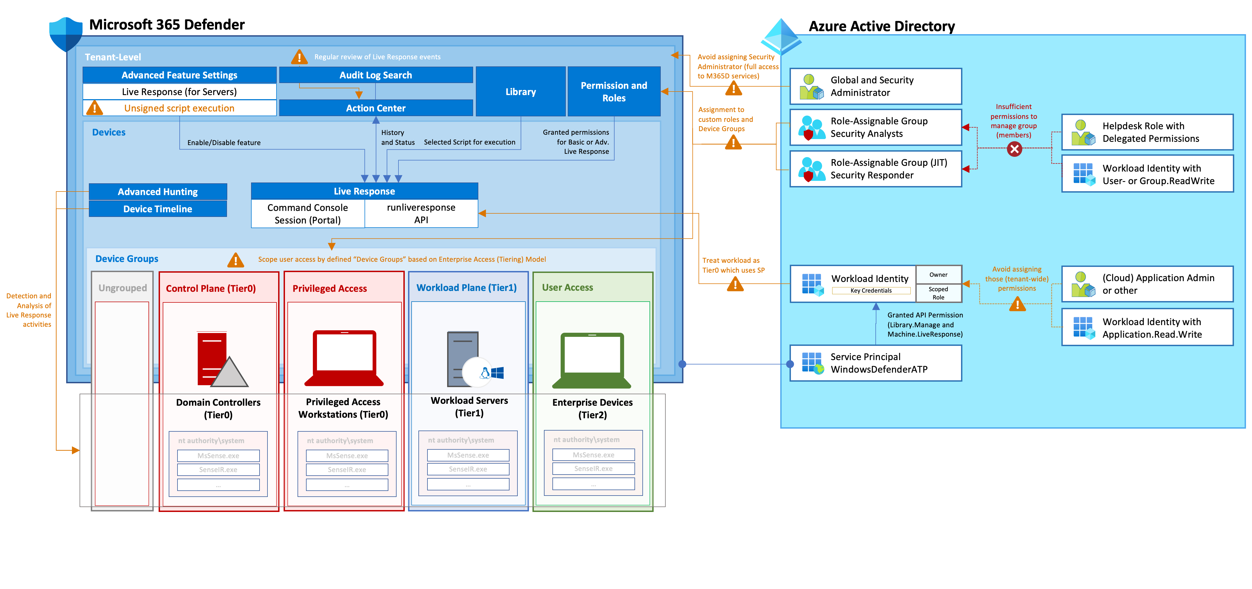The width and height of the screenshot is (1252, 589).
Task: Click the Device Timeline box
Action: 158,209
